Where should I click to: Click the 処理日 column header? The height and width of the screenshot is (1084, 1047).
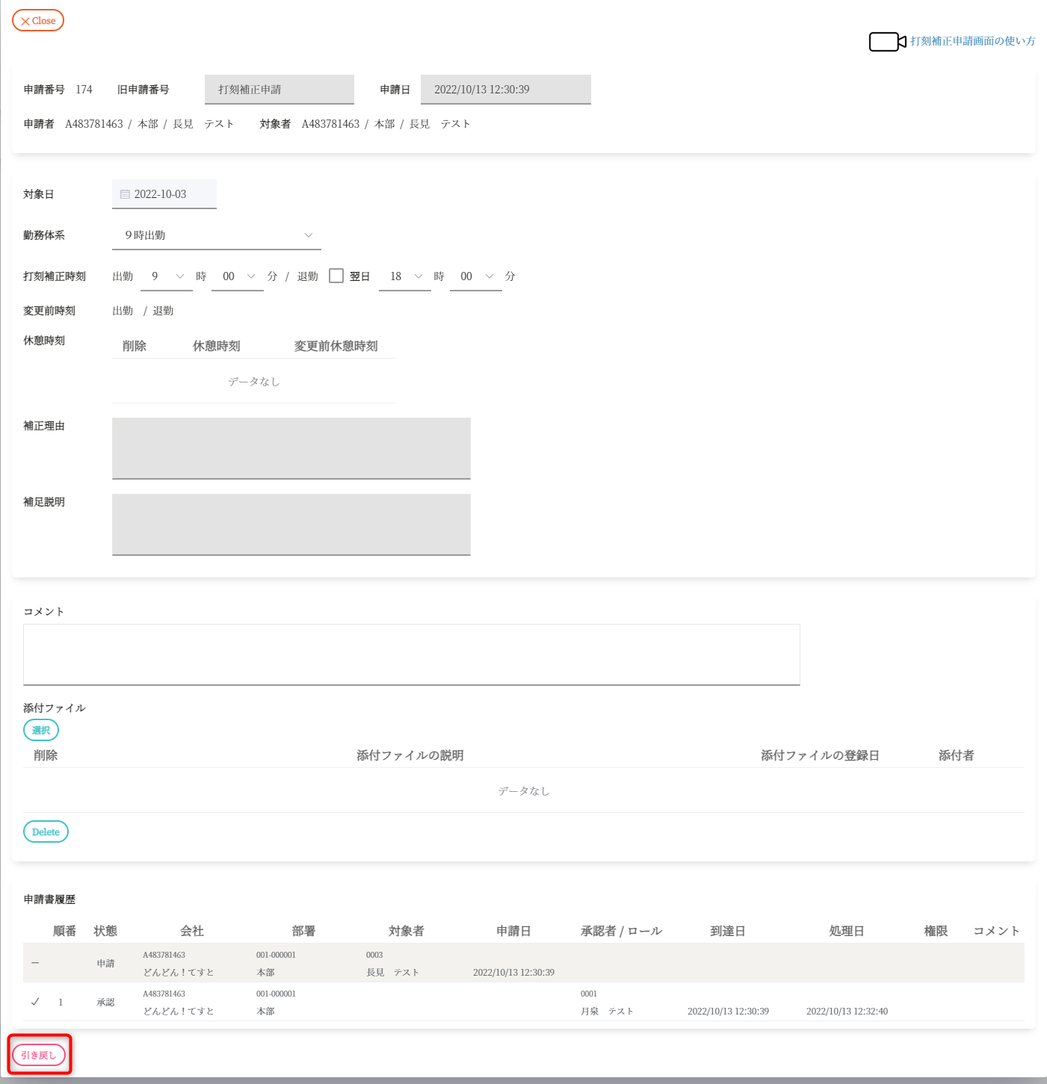pyautogui.click(x=847, y=931)
